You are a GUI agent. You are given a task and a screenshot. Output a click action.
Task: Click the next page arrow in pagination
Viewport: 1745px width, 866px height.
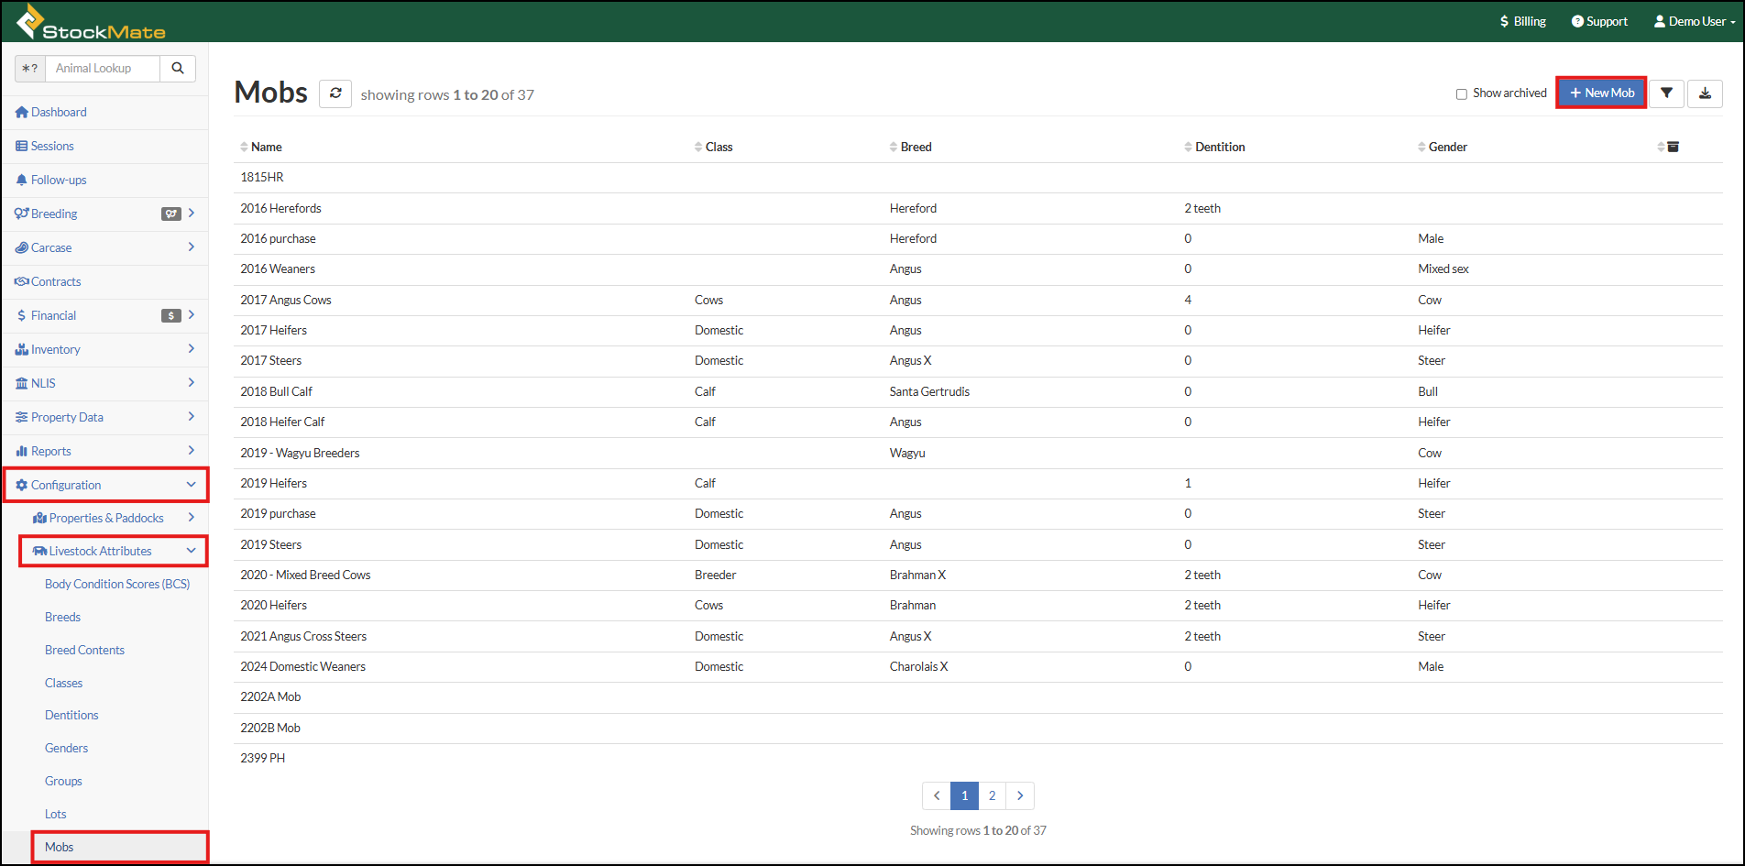coord(1020,795)
